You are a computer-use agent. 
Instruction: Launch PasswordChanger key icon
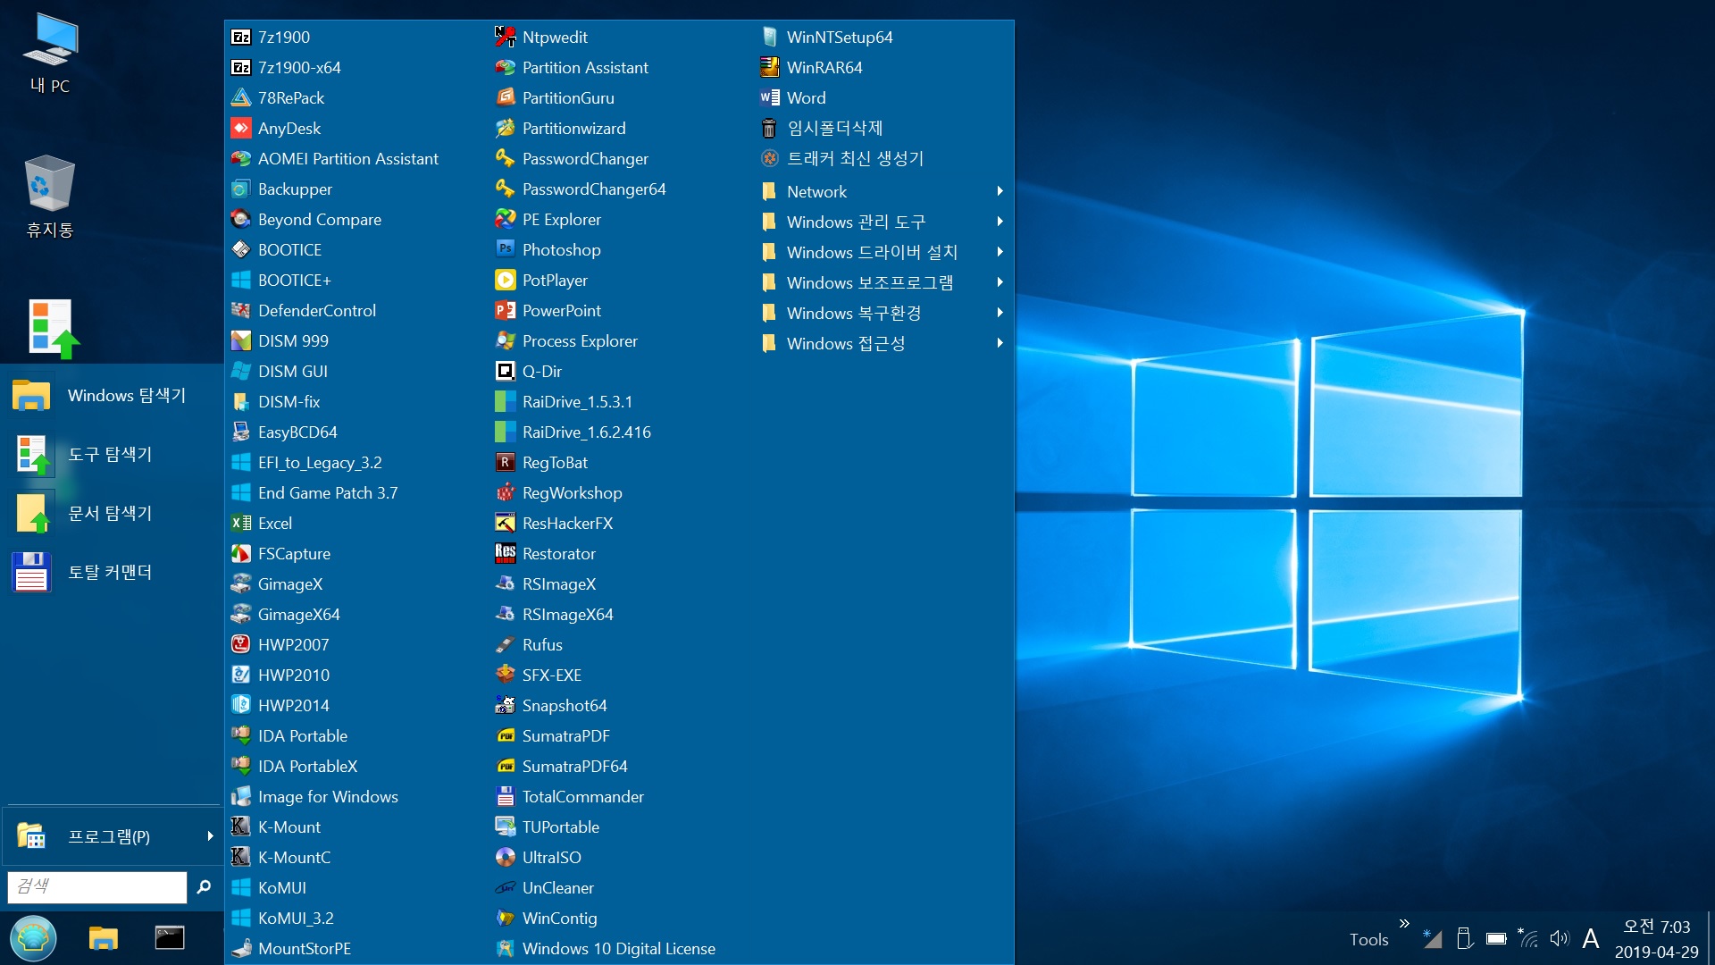tap(506, 158)
